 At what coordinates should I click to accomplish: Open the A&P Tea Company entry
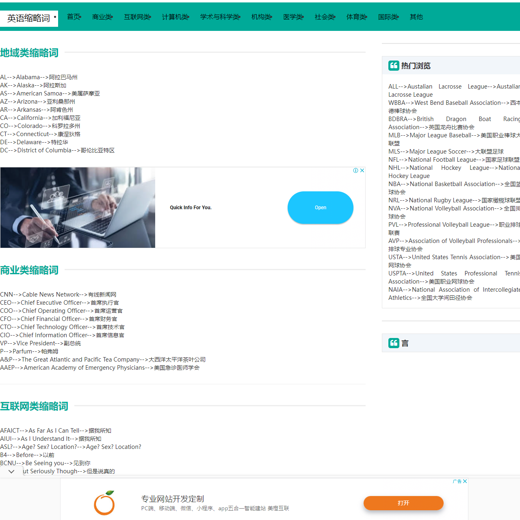tap(103, 360)
